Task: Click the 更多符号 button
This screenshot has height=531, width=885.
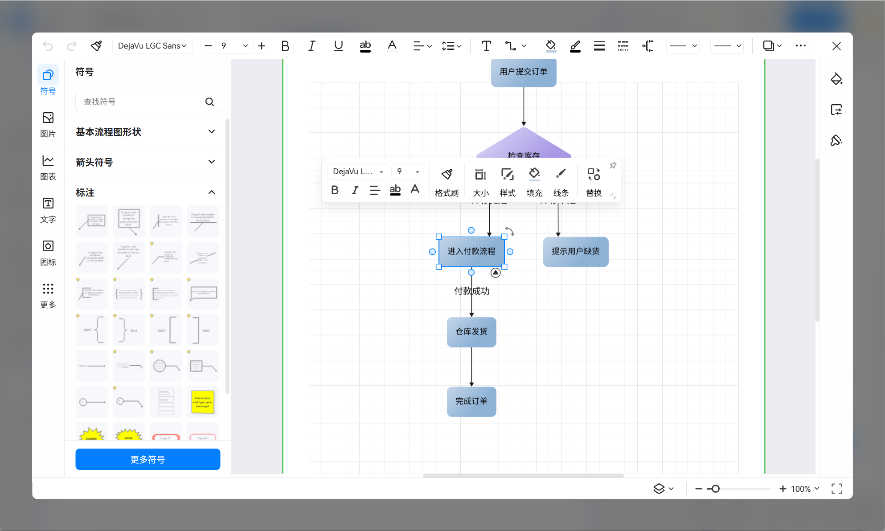Action: pos(148,459)
